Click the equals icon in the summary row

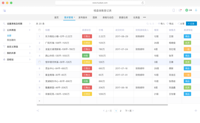(39, 101)
